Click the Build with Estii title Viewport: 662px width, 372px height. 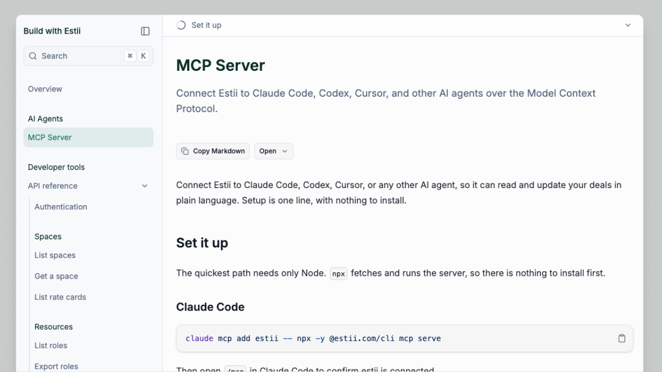[52, 31]
